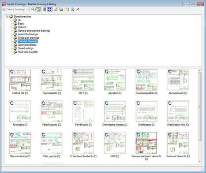Click the thumbnail pane scrollbar thumb
206x173 pixels.
(200, 107)
